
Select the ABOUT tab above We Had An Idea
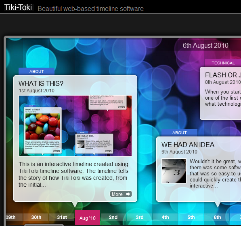(x=179, y=132)
